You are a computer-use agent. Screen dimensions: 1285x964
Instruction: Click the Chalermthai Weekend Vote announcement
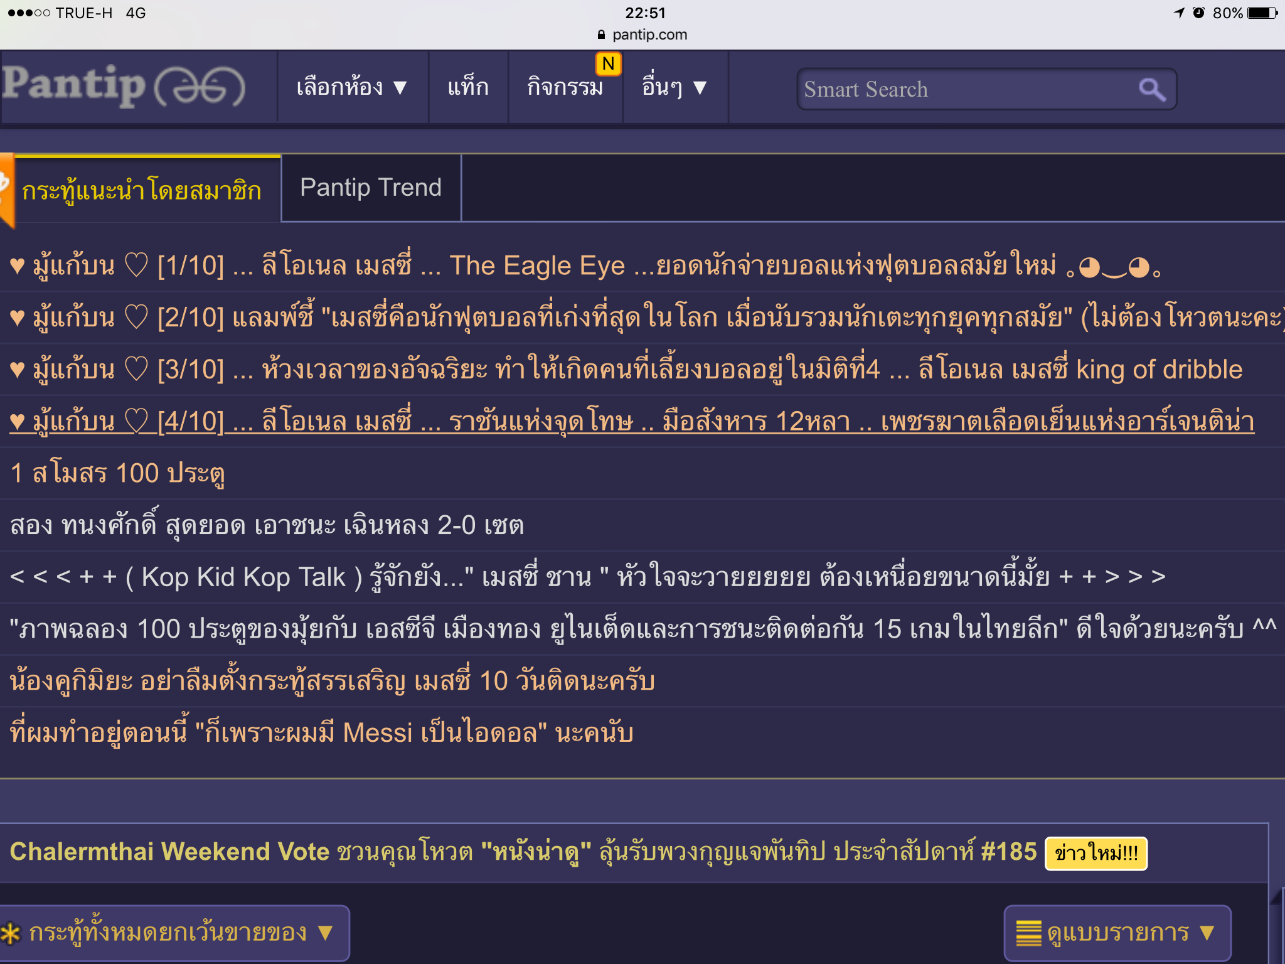tap(523, 852)
